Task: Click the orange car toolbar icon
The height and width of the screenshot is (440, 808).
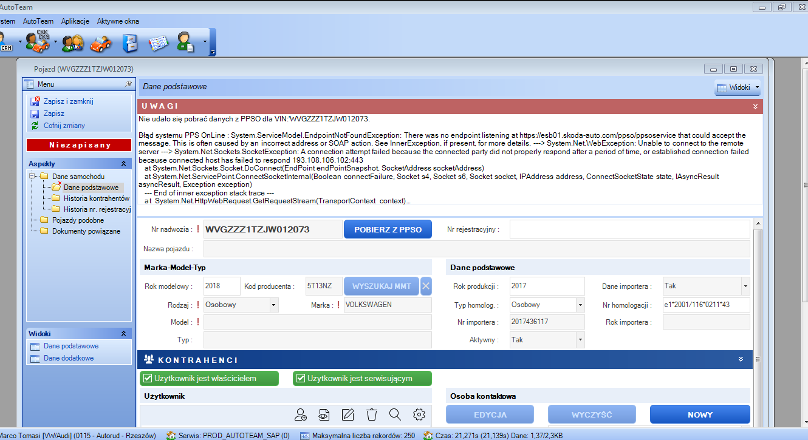Action: click(x=100, y=43)
